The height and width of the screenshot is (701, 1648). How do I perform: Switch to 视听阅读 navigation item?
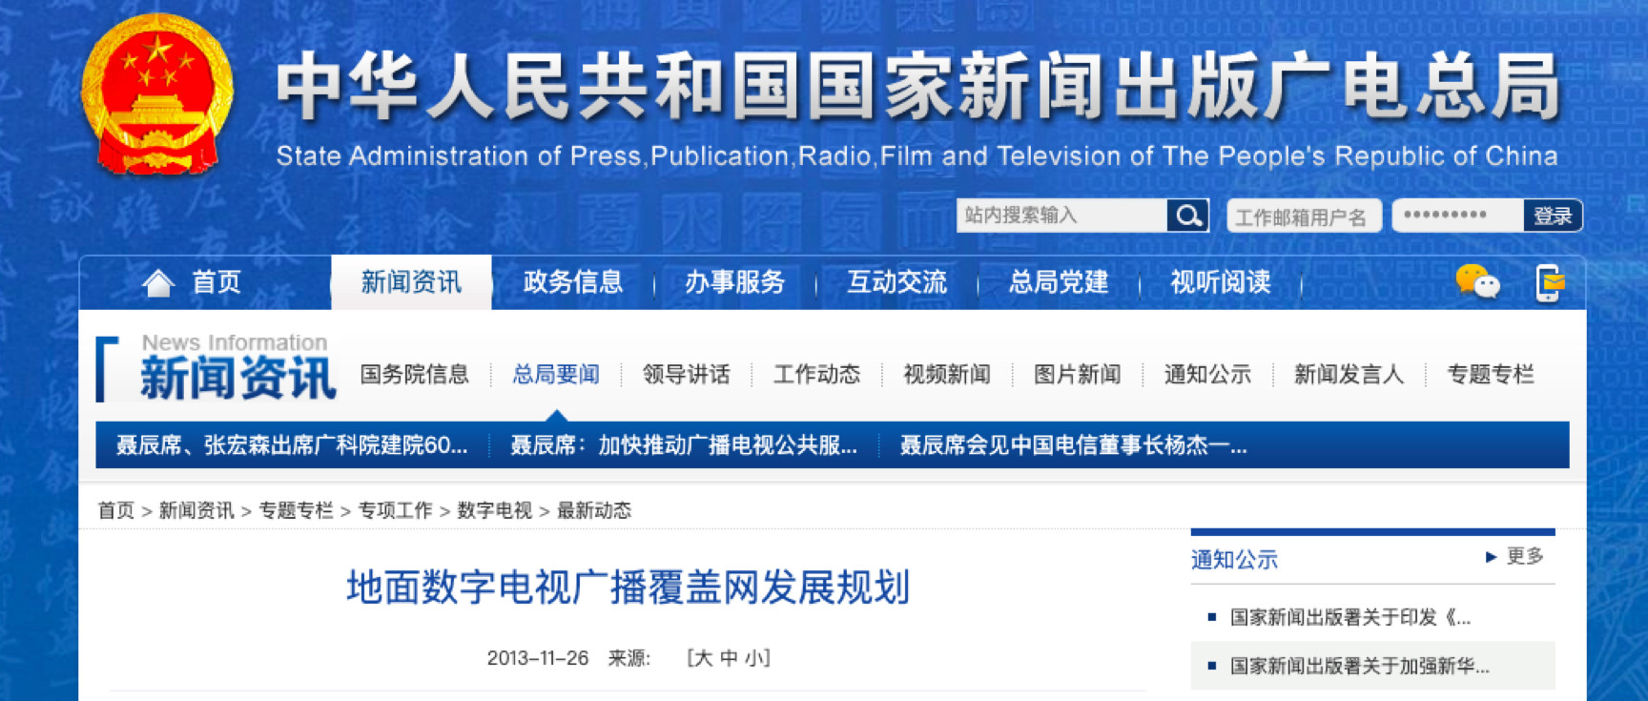pyautogui.click(x=1220, y=282)
